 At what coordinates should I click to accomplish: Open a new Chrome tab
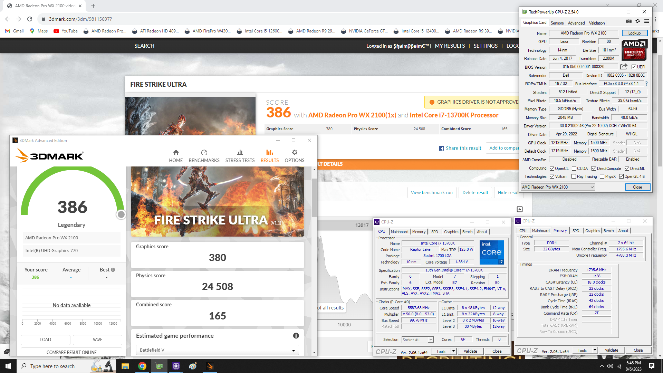tap(93, 6)
